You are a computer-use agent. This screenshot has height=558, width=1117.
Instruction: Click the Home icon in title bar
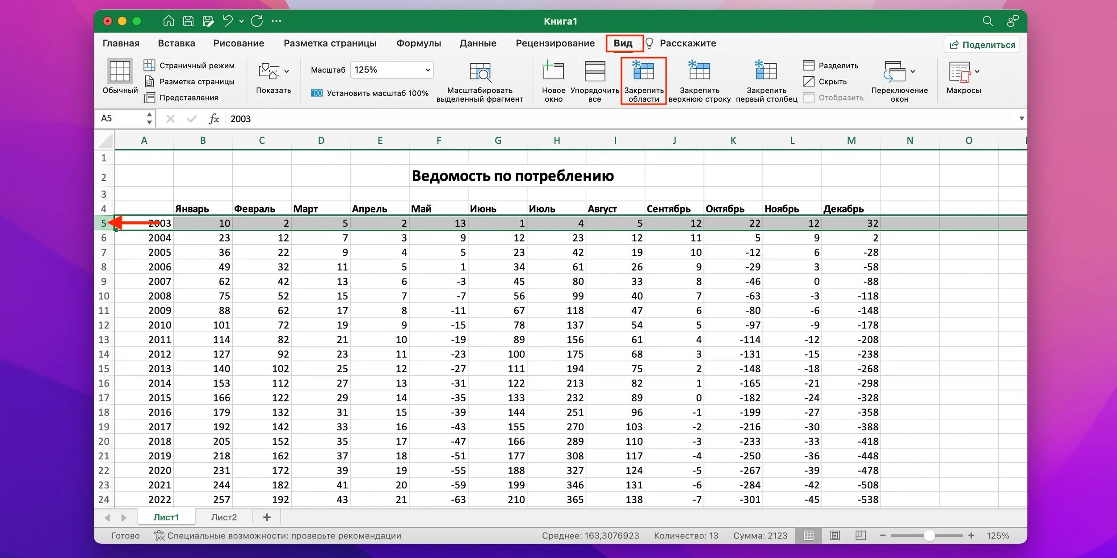click(x=168, y=21)
